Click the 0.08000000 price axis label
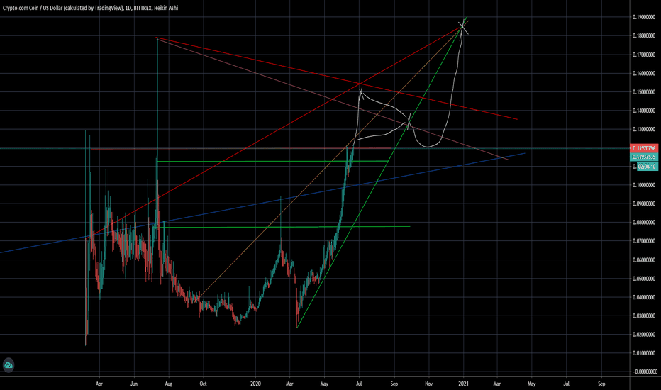This screenshot has height=390, width=661. click(x=644, y=223)
